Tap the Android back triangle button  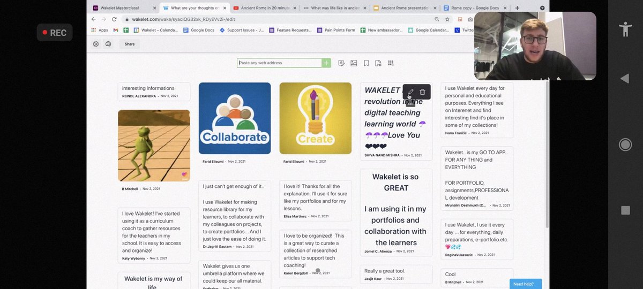click(624, 79)
